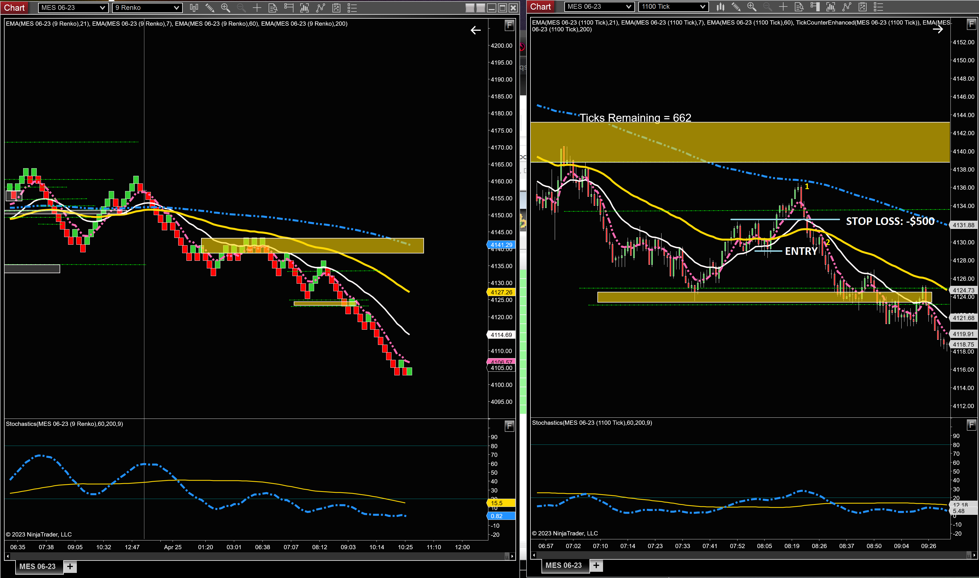979x578 pixels.
Task: Open bar type selector in left Renko chart
Action: coord(194,8)
